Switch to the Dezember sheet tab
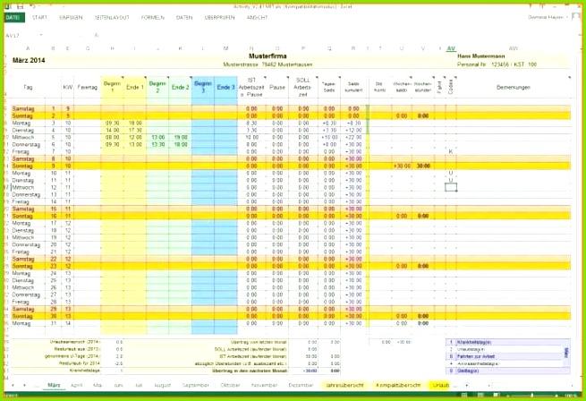 pos(301,385)
